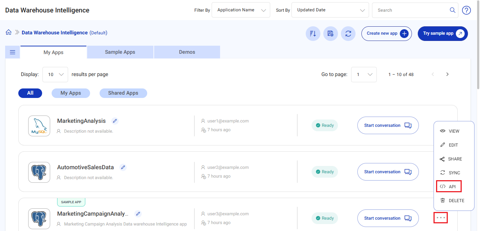Image resolution: width=480 pixels, height=231 pixels.
Task: Click the Create new app button
Action: pyautogui.click(x=386, y=34)
